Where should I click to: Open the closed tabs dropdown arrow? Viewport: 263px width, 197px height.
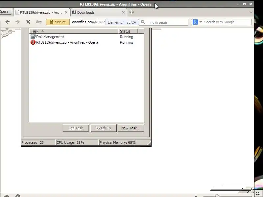pyautogui.click(x=251, y=12)
